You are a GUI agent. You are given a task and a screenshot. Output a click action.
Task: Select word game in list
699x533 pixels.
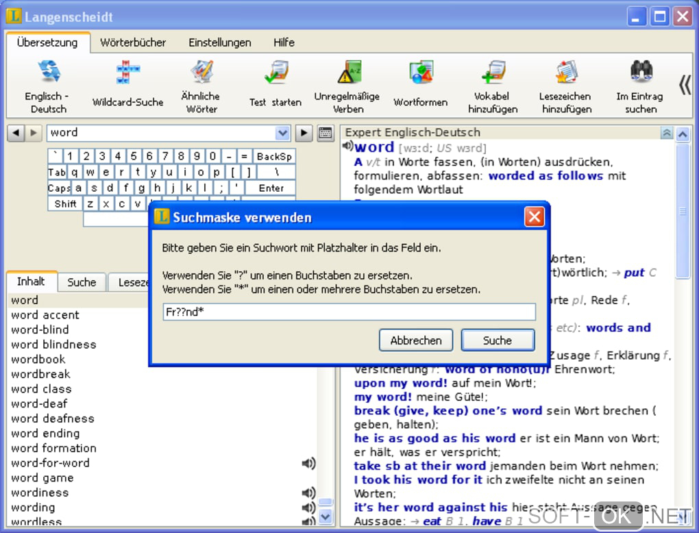(x=42, y=478)
